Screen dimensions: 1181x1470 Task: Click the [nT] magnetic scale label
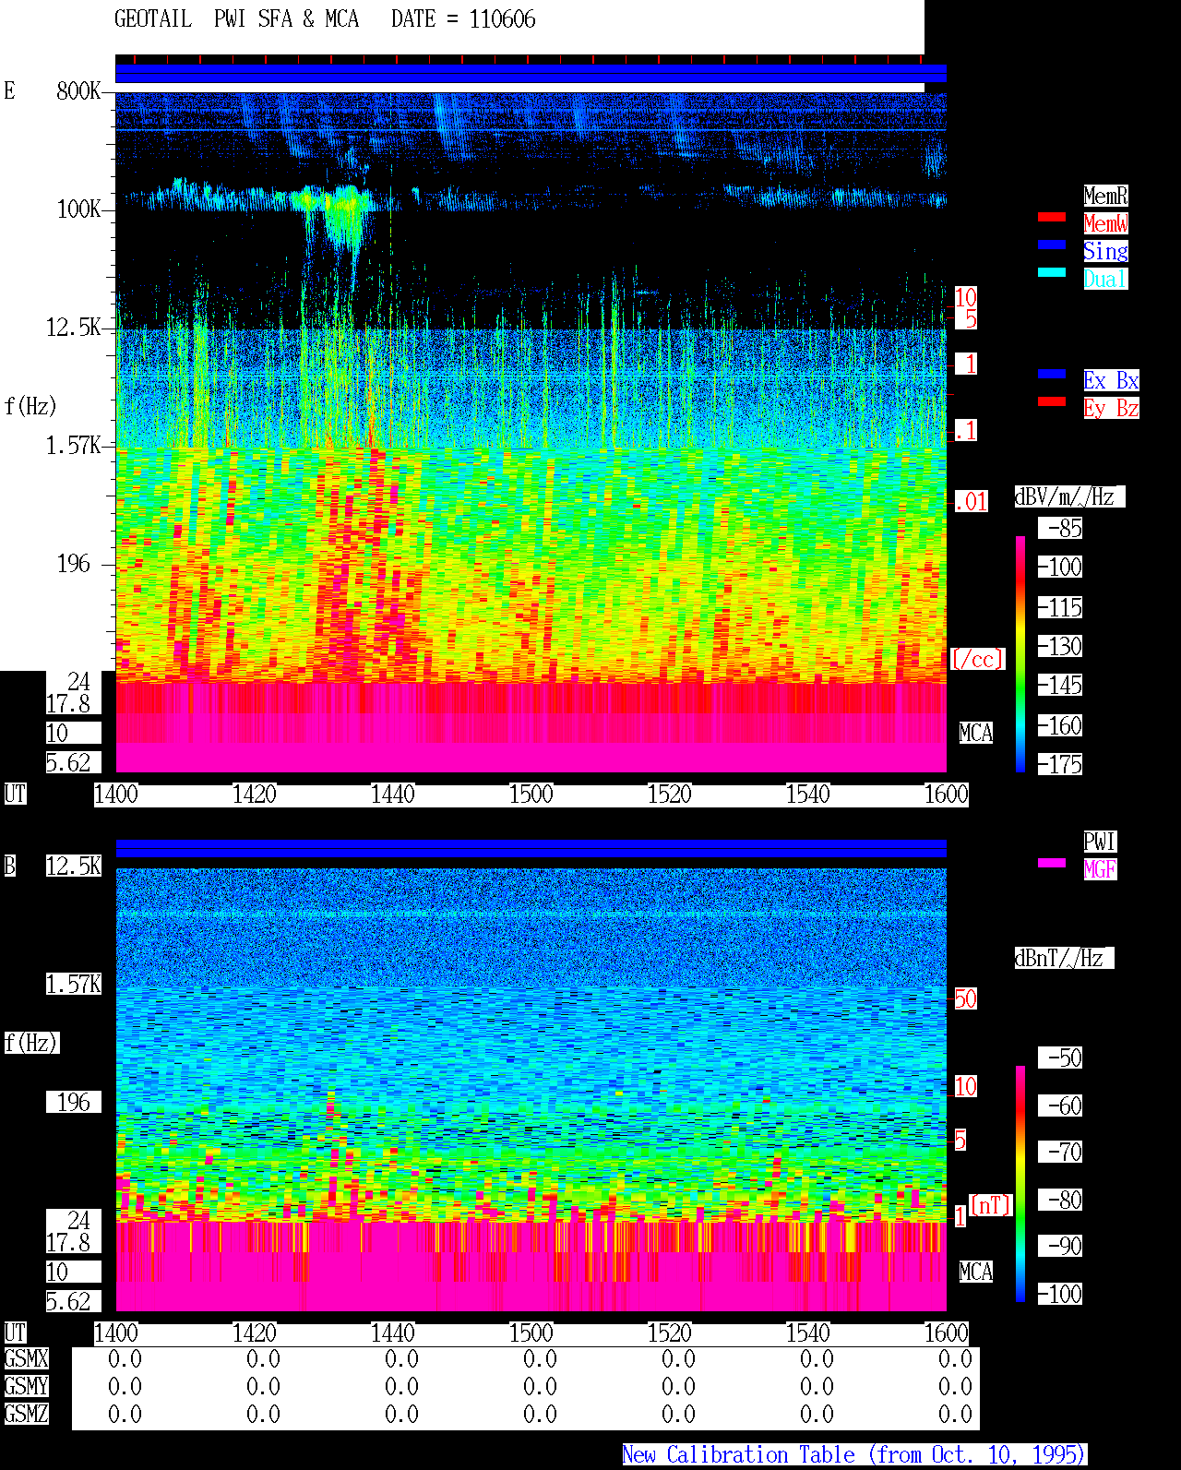991,1205
